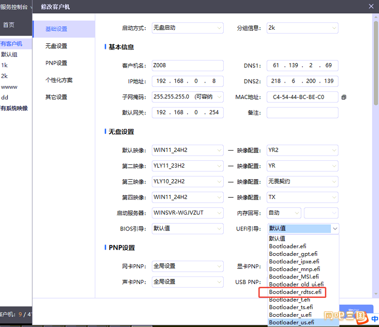Select the 2k group in tree

pyautogui.click(x=4, y=76)
